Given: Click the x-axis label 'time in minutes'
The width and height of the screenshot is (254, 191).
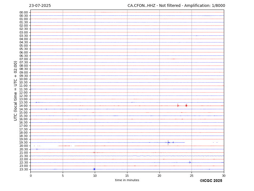Looking at the screenshot, I should 127,180.
